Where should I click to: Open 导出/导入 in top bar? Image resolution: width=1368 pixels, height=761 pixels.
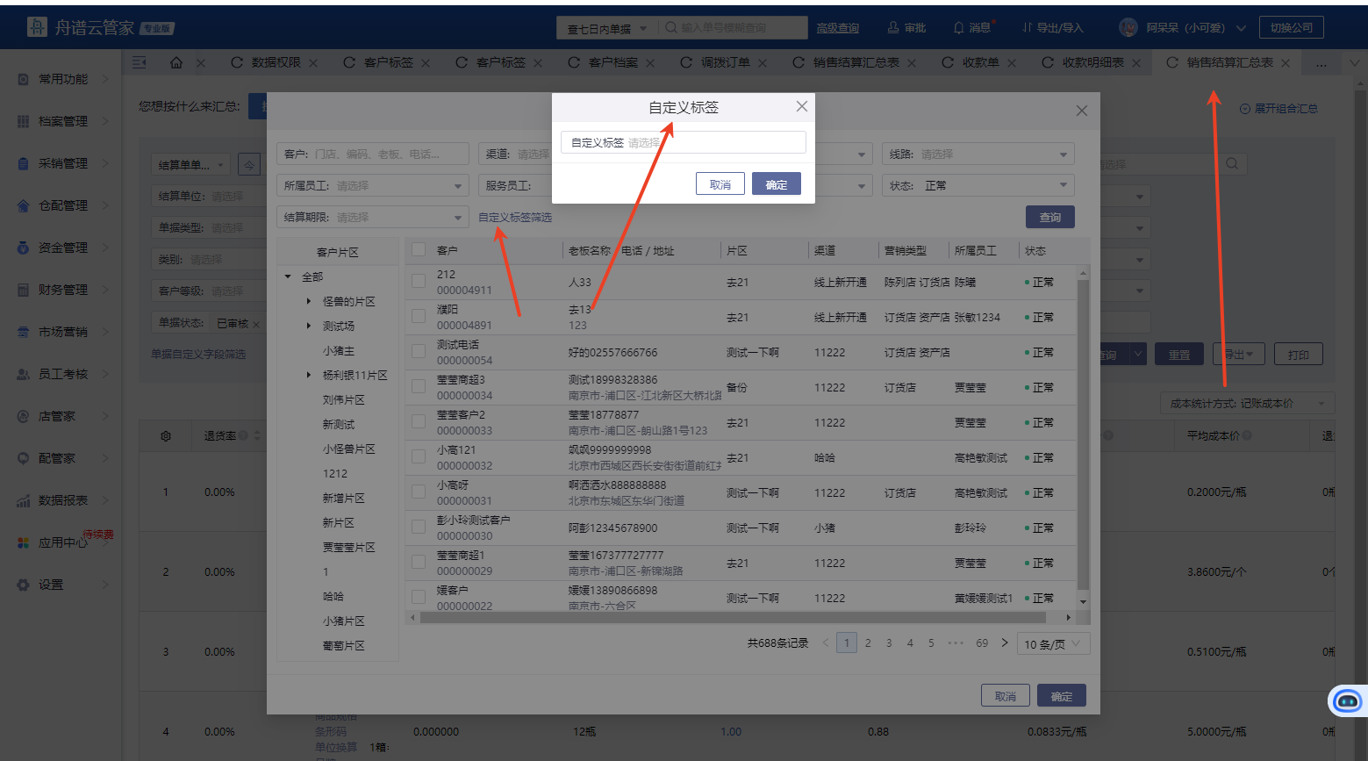click(1053, 28)
